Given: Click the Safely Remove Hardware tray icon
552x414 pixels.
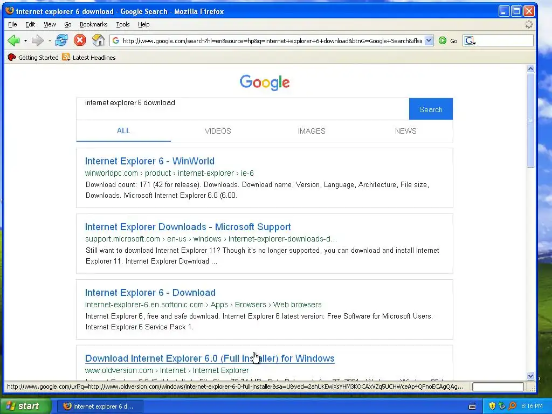Looking at the screenshot, I should (x=502, y=406).
